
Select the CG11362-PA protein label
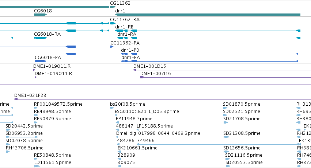pos(125,43)
